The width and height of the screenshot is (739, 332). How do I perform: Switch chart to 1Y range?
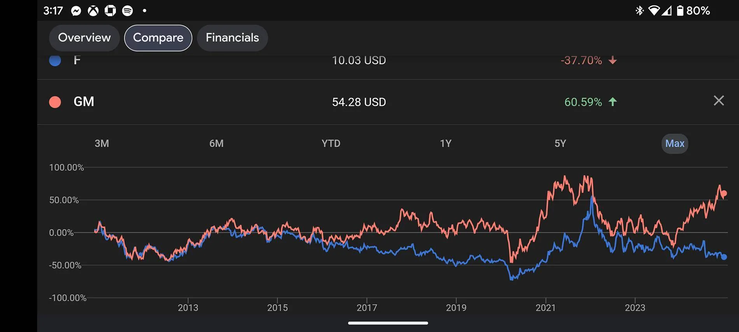(x=446, y=143)
